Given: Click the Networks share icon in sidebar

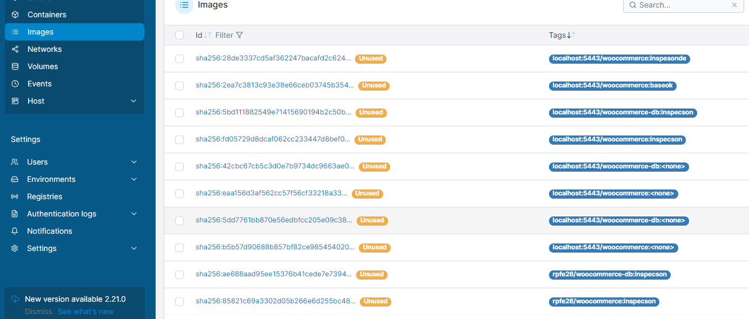Looking at the screenshot, I should (x=15, y=49).
